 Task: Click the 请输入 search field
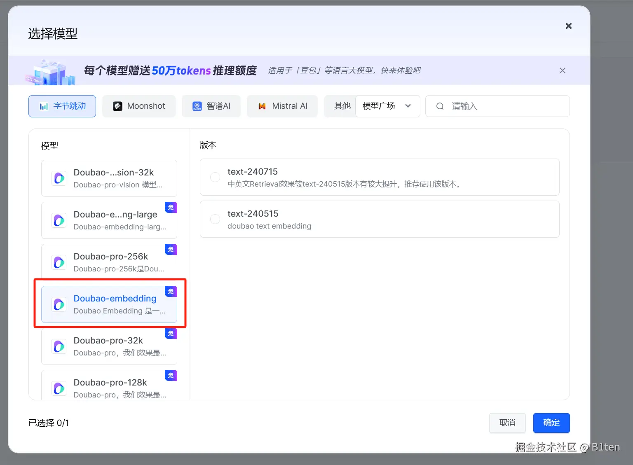tap(497, 106)
